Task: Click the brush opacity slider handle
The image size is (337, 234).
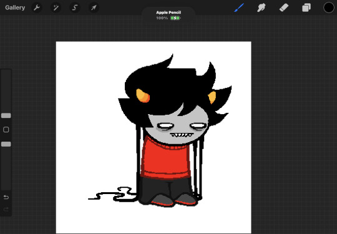Action: (6, 144)
